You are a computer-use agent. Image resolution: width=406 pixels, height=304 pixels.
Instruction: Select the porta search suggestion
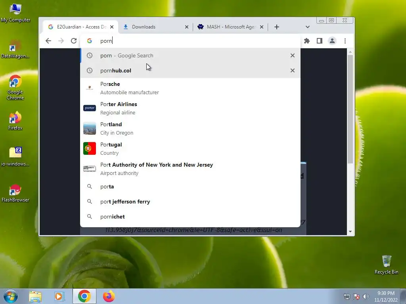[190, 187]
